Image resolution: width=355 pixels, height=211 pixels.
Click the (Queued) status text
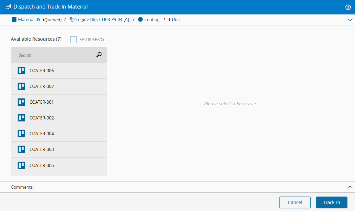[52, 20]
